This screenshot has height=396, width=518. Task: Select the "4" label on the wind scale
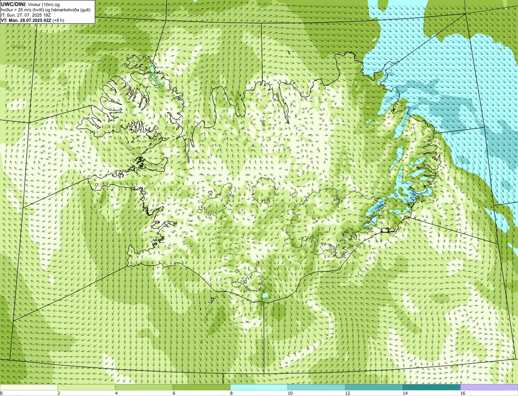pos(116,393)
